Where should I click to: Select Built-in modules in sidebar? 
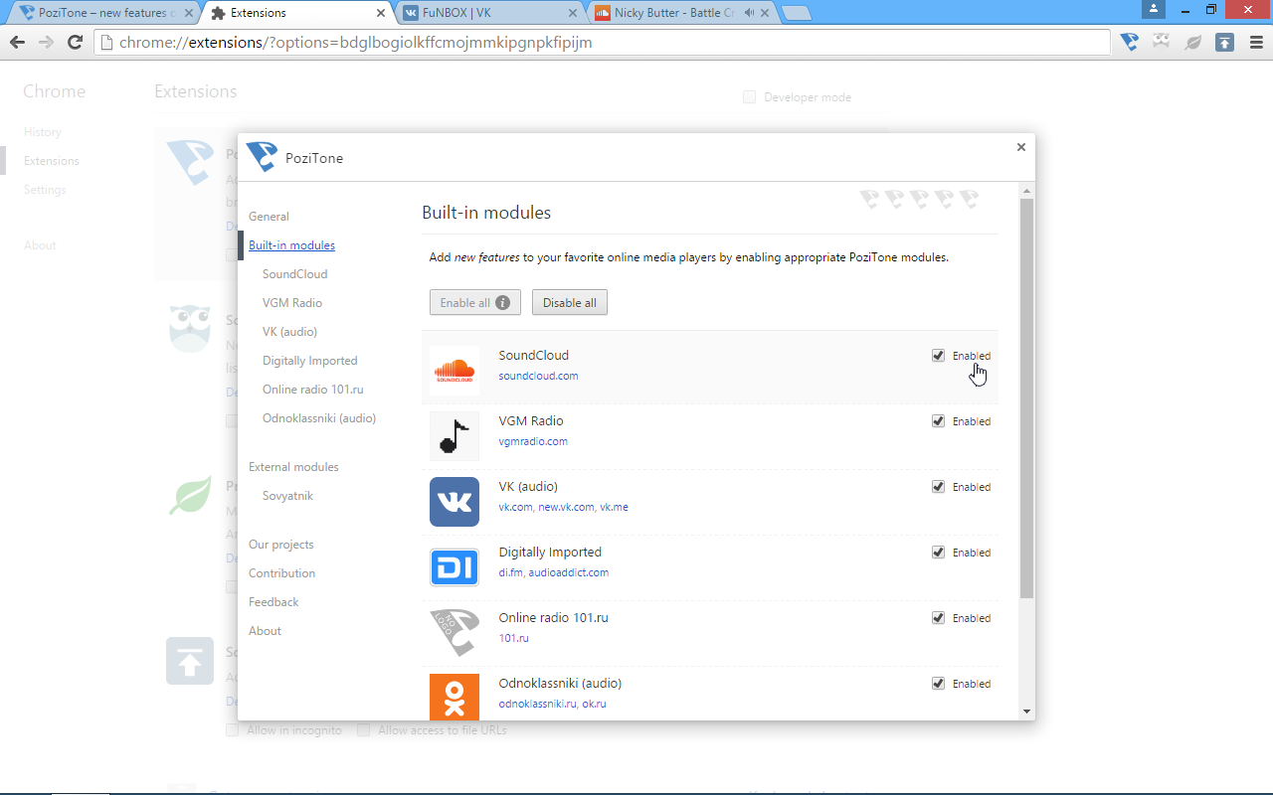pyautogui.click(x=291, y=245)
